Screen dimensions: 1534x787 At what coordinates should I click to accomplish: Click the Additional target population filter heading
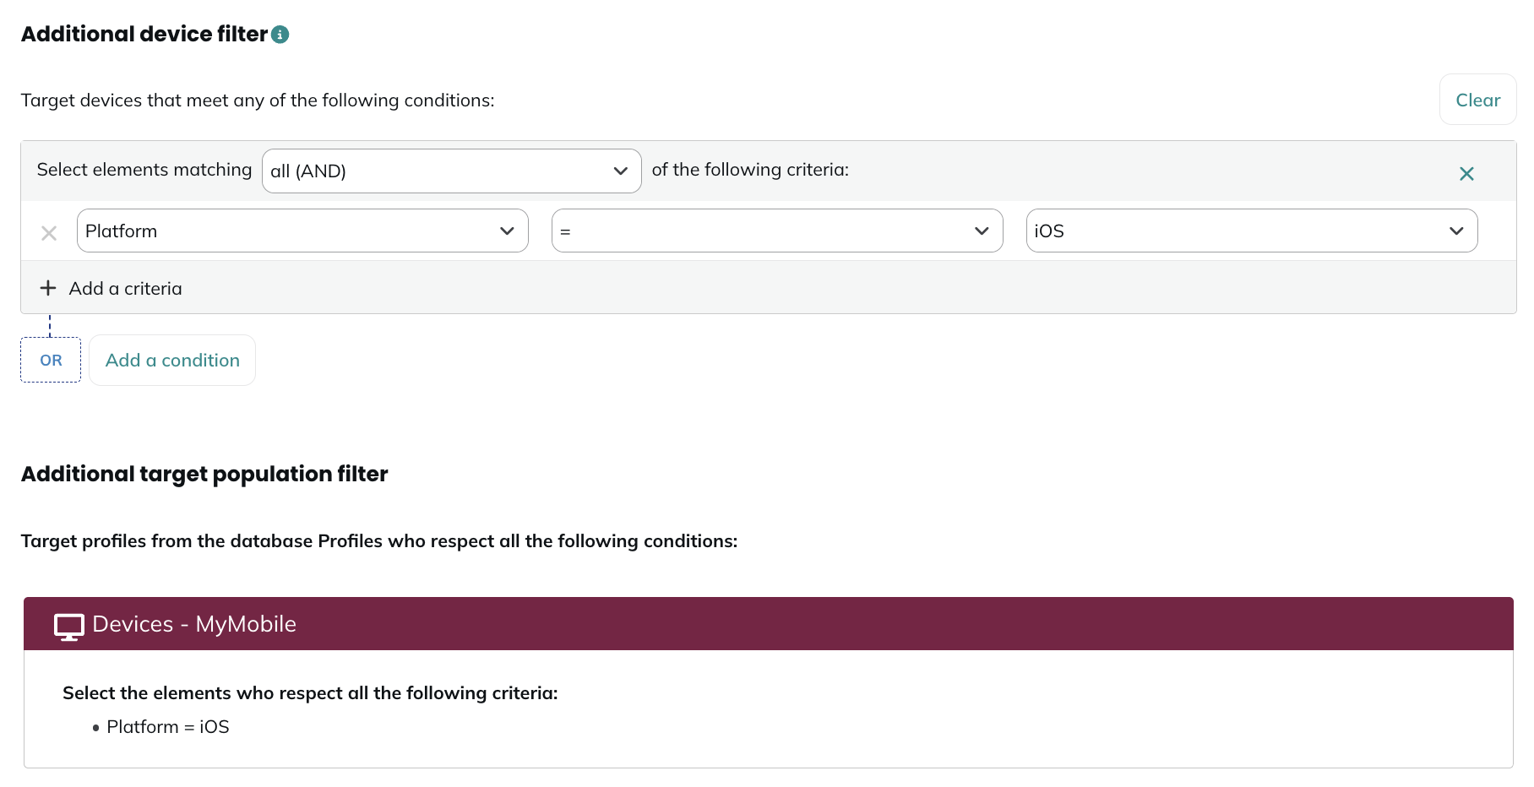tap(204, 474)
